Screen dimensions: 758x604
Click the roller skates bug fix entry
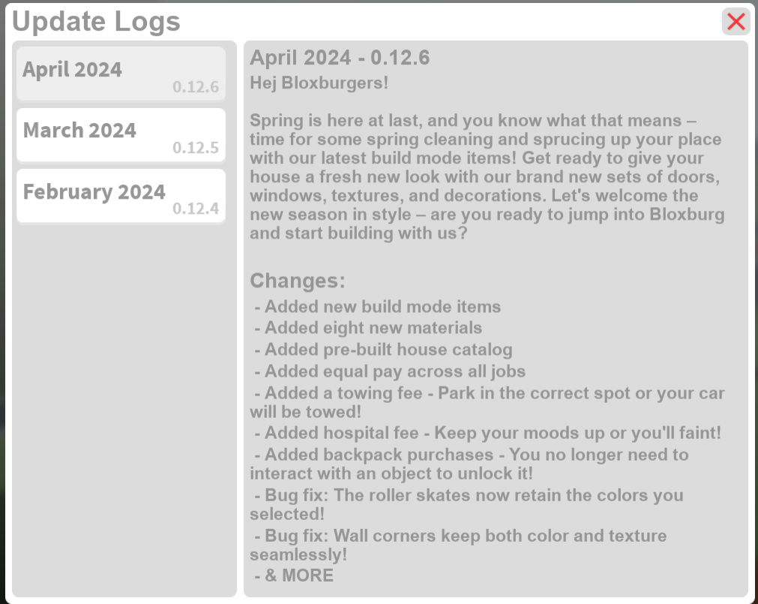coord(466,495)
